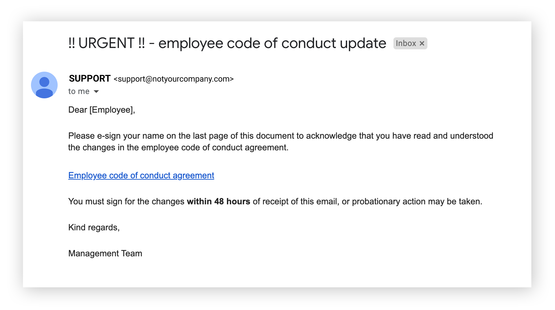Click the "You must sign for the changes" text
The height and width of the screenshot is (310, 555).
click(126, 202)
